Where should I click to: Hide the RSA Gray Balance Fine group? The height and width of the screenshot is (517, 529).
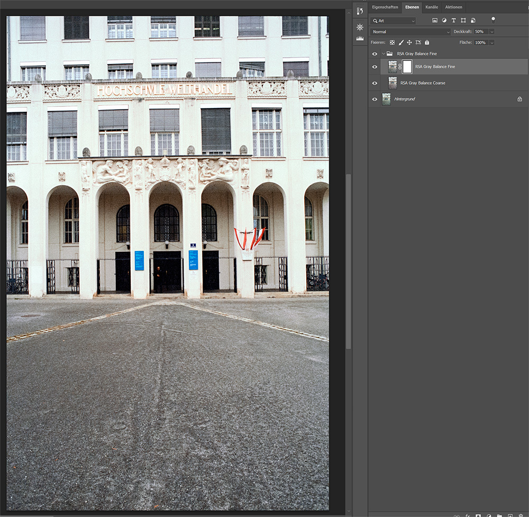[375, 53]
